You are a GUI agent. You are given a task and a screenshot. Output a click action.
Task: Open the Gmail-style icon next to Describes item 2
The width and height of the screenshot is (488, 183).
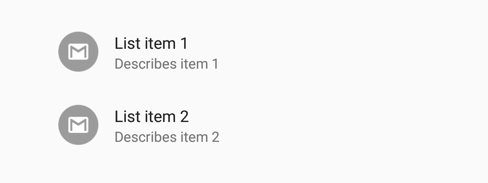tap(78, 125)
